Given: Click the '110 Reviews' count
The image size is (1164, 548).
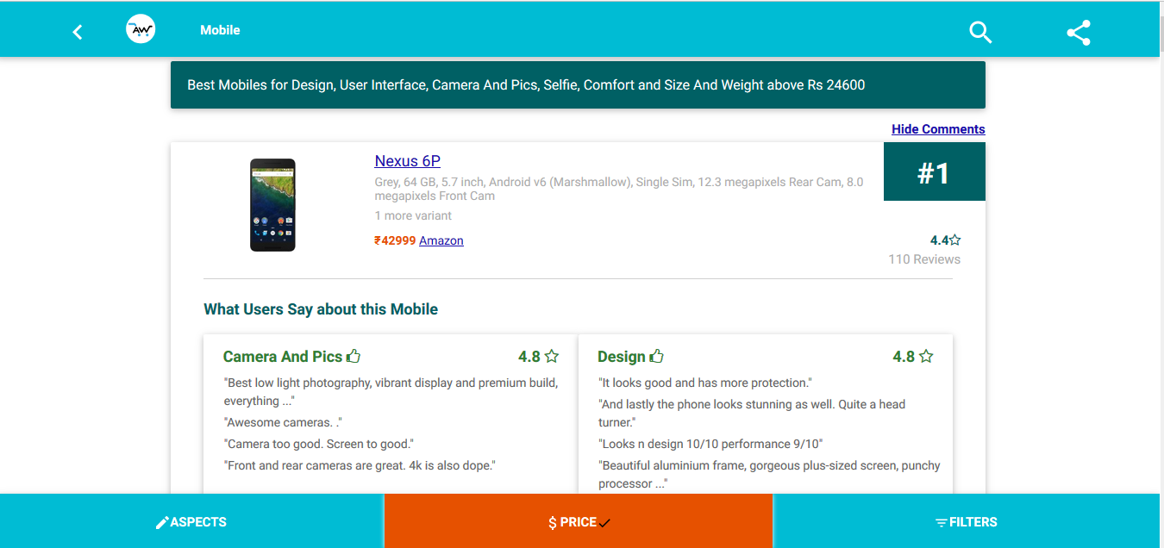Looking at the screenshot, I should (924, 259).
